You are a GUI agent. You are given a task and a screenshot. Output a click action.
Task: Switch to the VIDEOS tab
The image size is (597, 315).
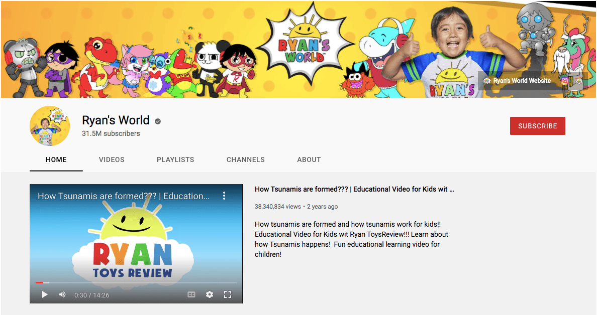click(x=112, y=160)
